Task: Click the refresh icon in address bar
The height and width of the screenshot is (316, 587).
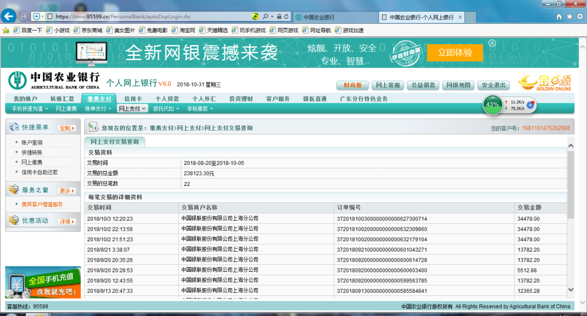Action: pos(287,17)
